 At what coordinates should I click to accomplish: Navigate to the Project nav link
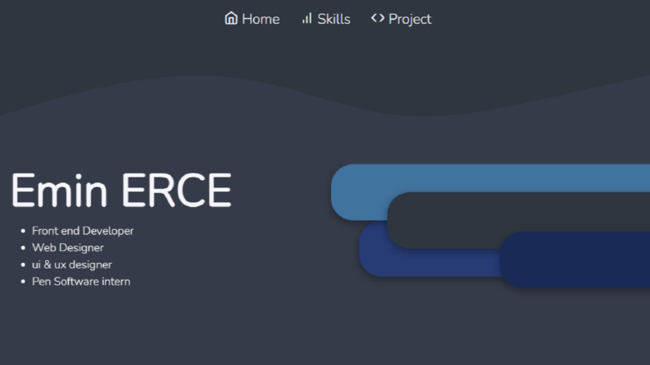click(x=401, y=19)
